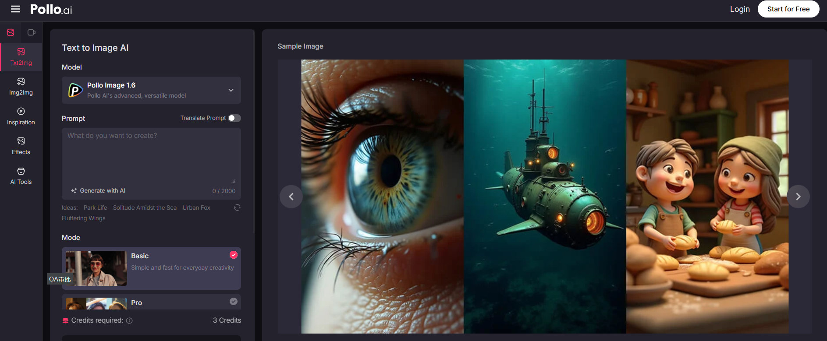Click the credits required info icon
This screenshot has width=827, height=341.
point(129,320)
